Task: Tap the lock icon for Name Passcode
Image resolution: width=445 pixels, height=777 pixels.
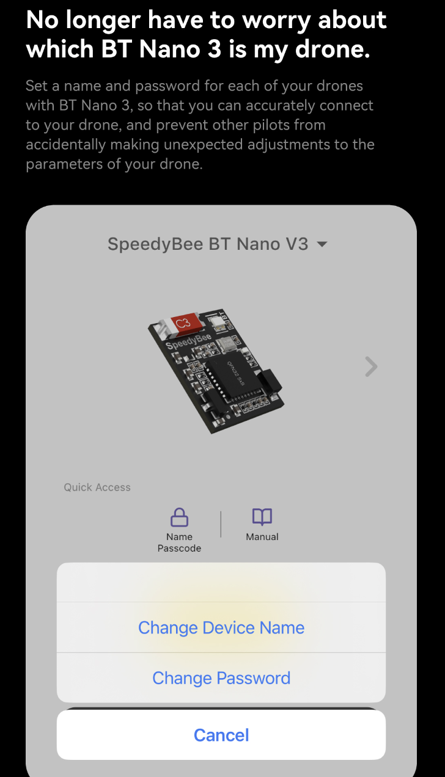Action: 179,517
